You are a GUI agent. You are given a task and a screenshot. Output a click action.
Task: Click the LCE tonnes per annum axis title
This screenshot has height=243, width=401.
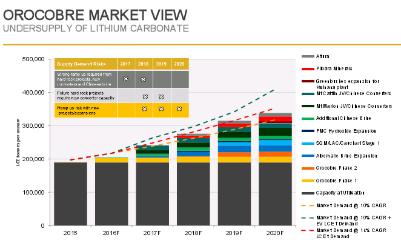18,142
